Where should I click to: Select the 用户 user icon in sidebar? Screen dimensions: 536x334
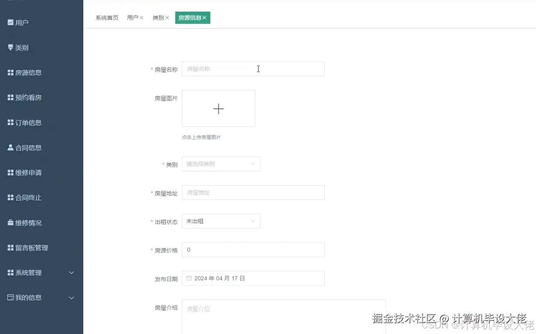[x=9, y=22]
